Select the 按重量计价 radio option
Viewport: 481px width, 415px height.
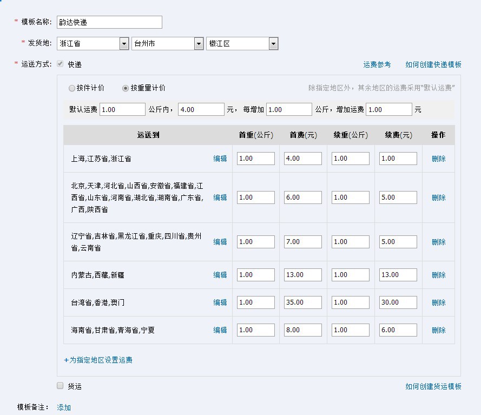point(126,88)
